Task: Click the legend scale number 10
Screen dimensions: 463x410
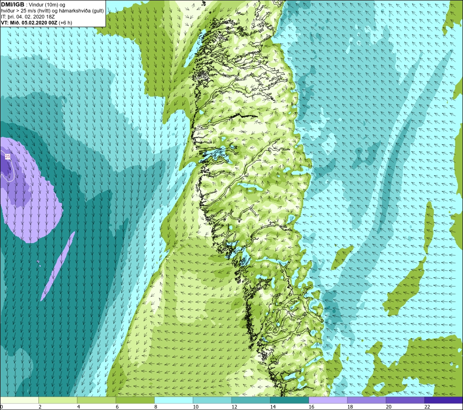Action: pyautogui.click(x=195, y=407)
